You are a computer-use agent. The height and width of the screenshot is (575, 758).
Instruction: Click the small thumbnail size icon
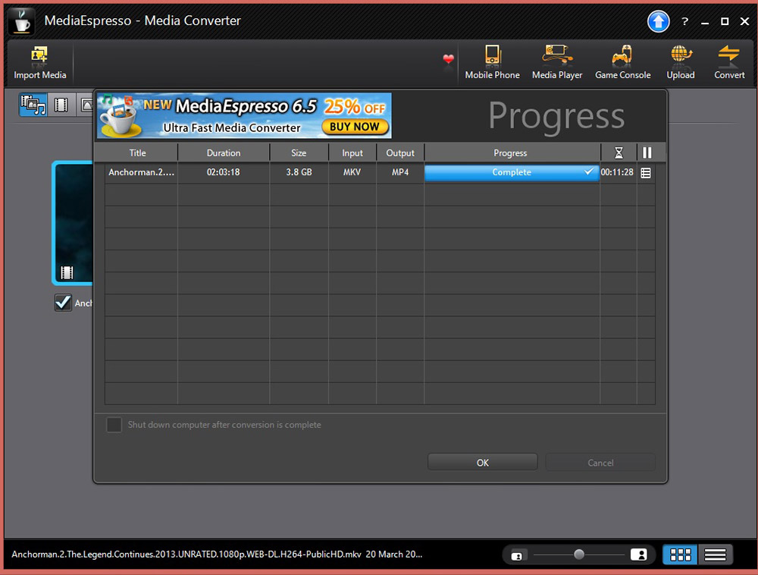[x=516, y=555]
